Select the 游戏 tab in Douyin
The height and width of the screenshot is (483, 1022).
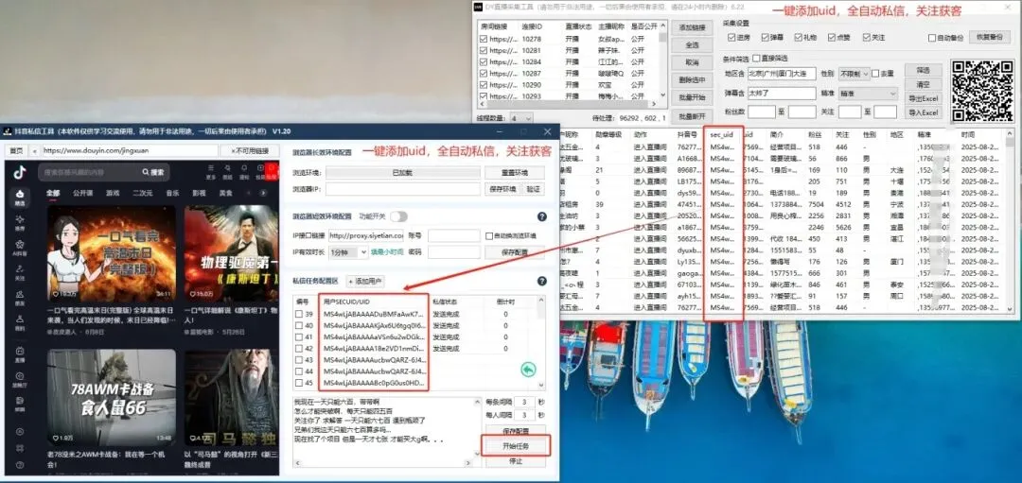[x=114, y=194]
